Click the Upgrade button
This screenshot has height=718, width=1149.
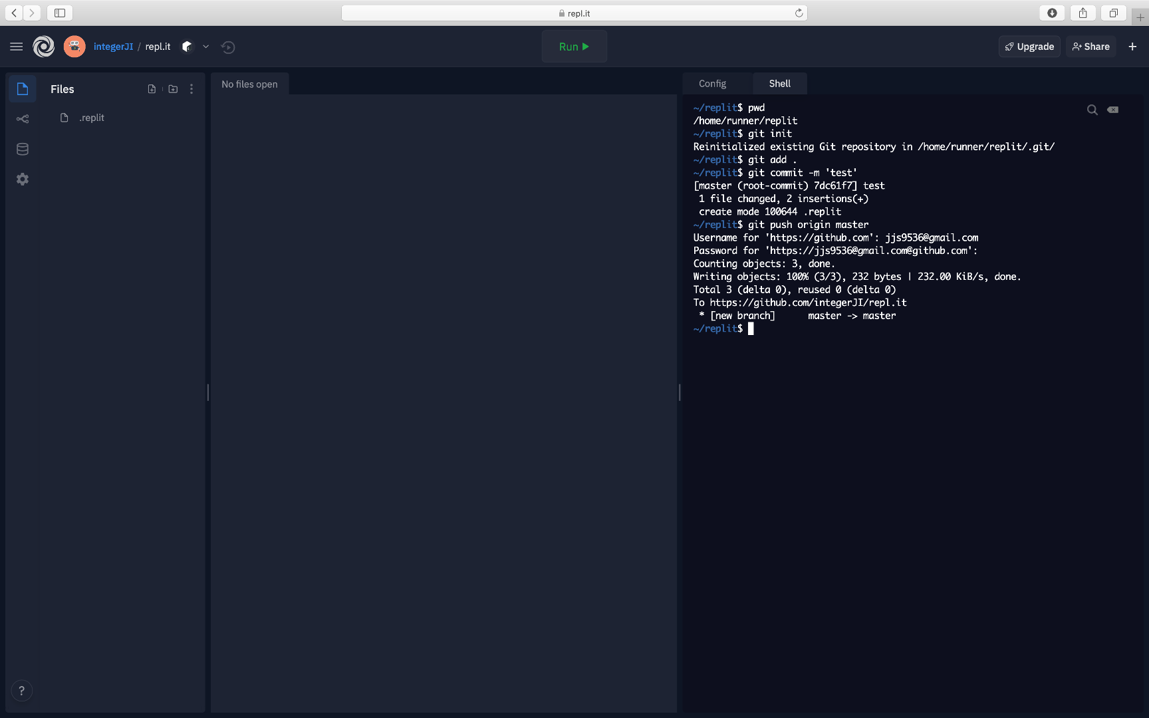pyautogui.click(x=1029, y=47)
